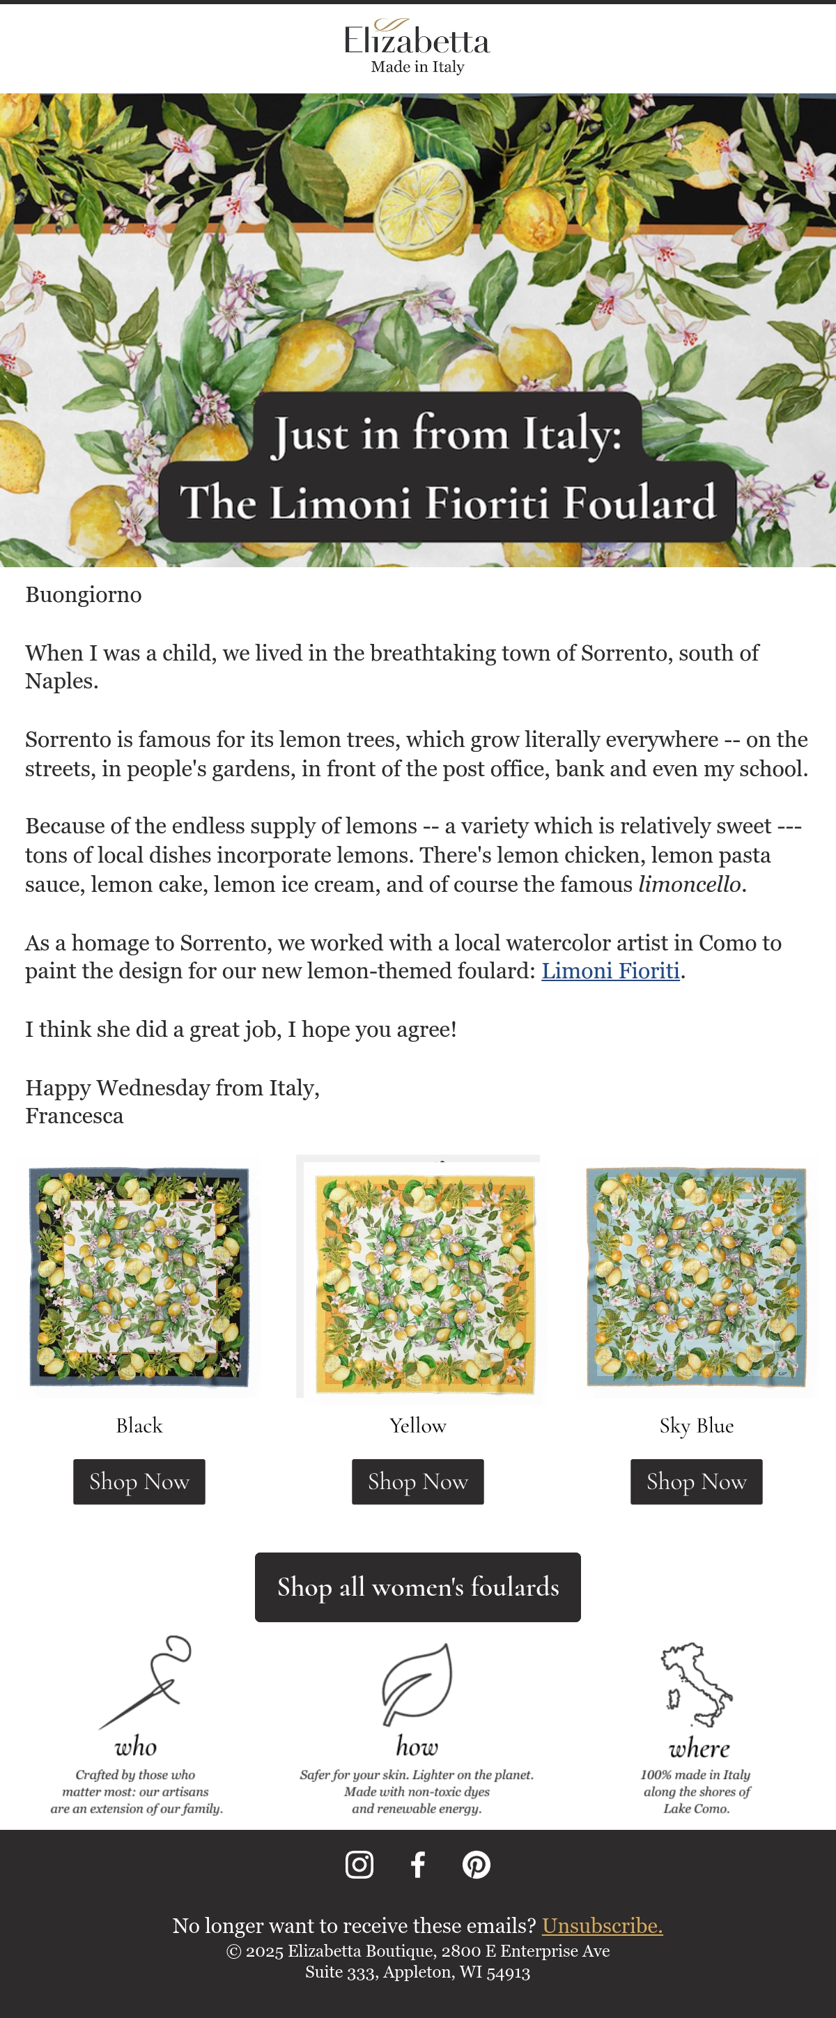The width and height of the screenshot is (836, 2018).
Task: Open the Instagram icon in footer
Action: coord(359,1865)
